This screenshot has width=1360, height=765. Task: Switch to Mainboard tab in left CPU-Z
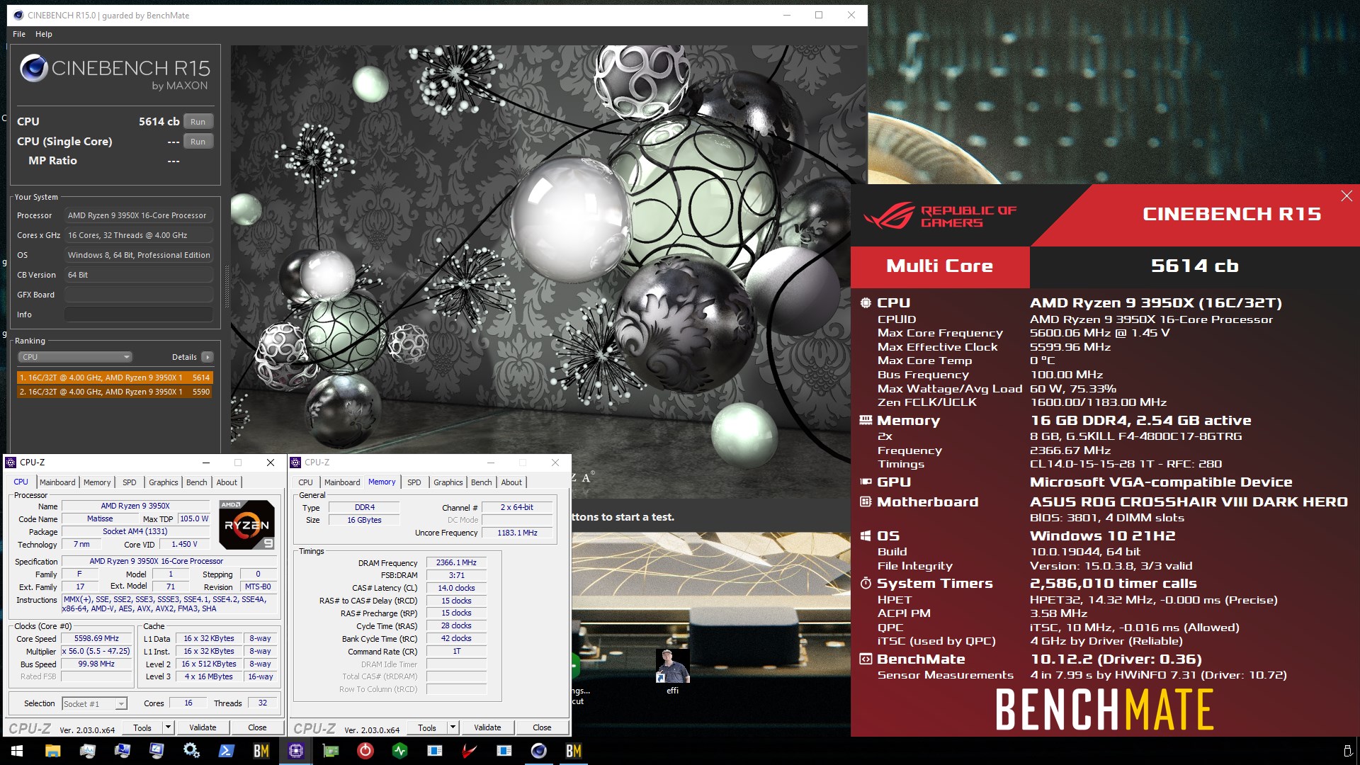point(57,482)
